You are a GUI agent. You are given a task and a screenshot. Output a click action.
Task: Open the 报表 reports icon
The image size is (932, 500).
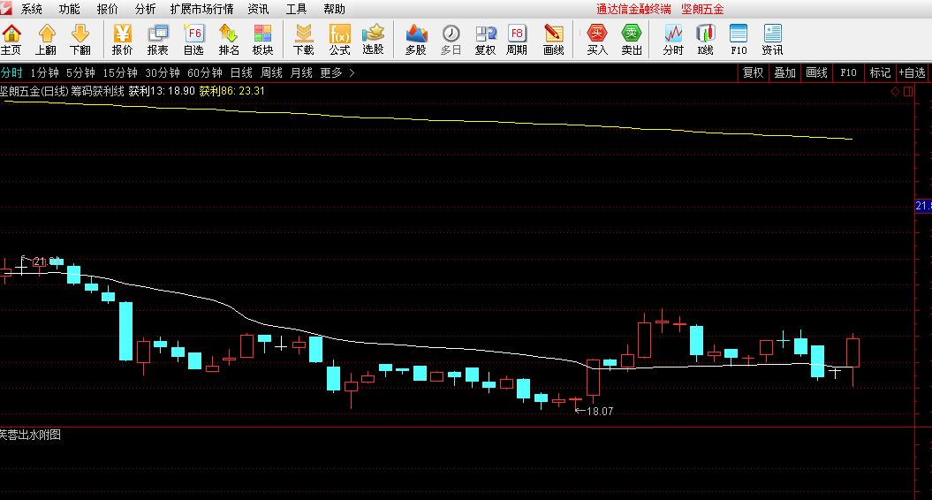click(158, 40)
